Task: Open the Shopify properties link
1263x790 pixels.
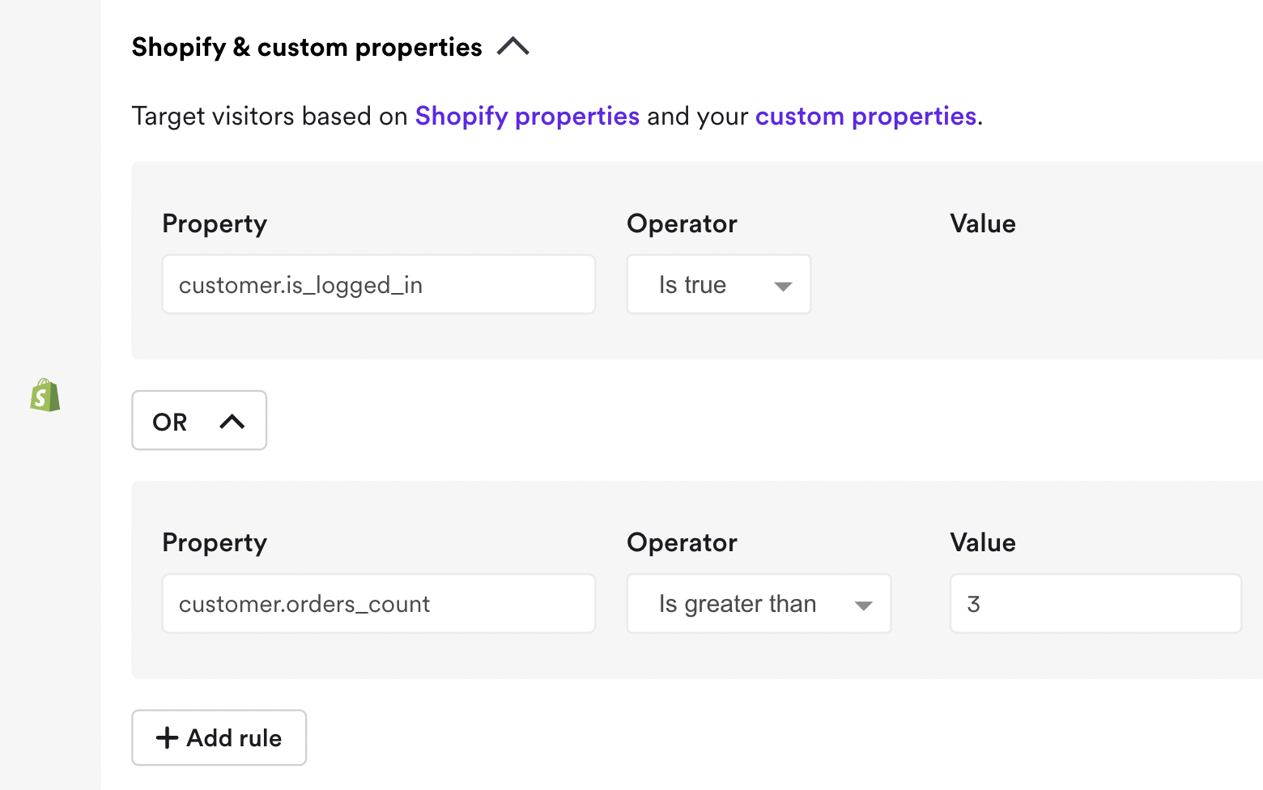Action: point(527,117)
